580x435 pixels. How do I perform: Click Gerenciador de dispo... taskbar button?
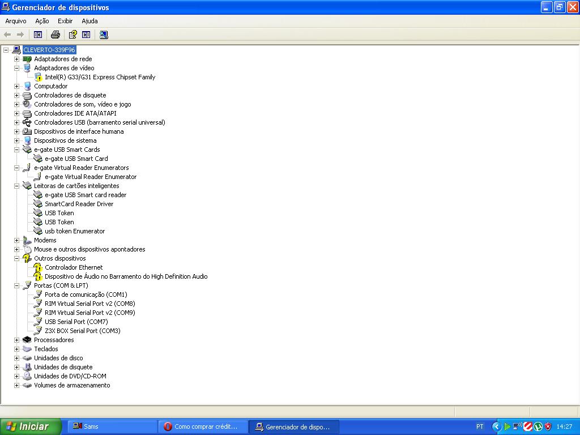coord(293,427)
